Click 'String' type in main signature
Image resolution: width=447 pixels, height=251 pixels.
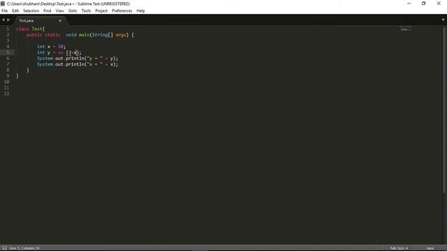coord(100,35)
